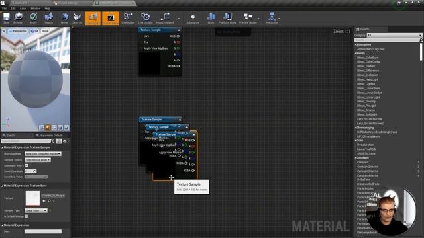
Task: Toggle the Automatic View Mip Bias checkbox
Action: 26,165
